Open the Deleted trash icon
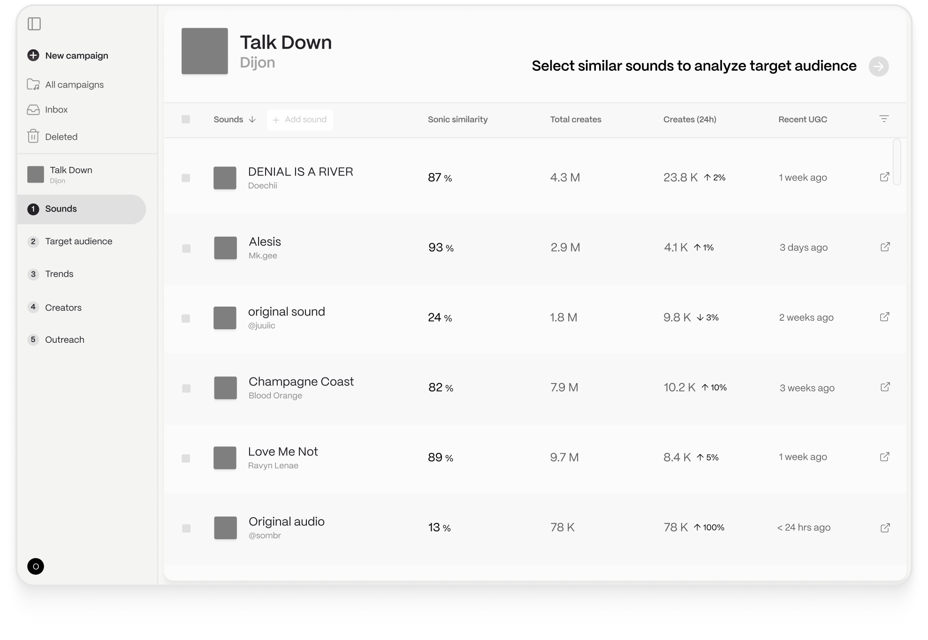928x640 pixels. pos(33,136)
